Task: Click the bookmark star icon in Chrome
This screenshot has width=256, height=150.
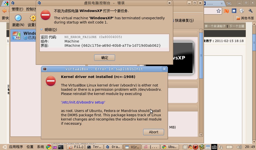Action: coord(218,11)
